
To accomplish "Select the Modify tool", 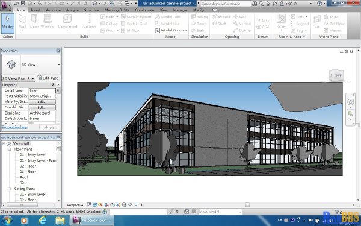I will [x=8, y=24].
